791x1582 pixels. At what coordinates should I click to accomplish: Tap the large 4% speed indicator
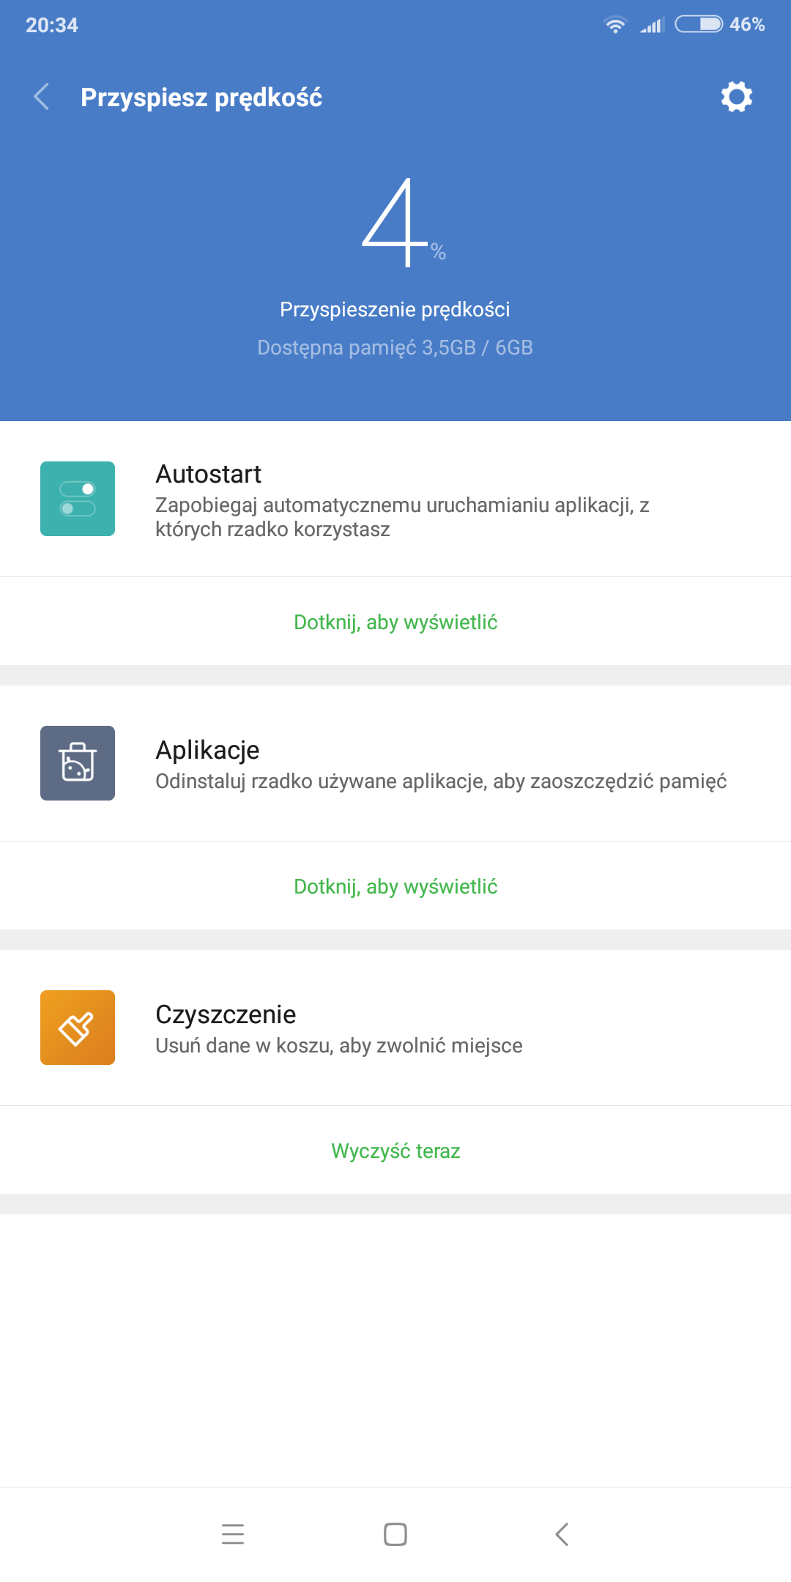click(x=399, y=223)
